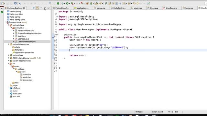This screenshot has height=116, width=207.
Task: Toggle Link with Editor in Package Explorer
Action: [38, 8]
